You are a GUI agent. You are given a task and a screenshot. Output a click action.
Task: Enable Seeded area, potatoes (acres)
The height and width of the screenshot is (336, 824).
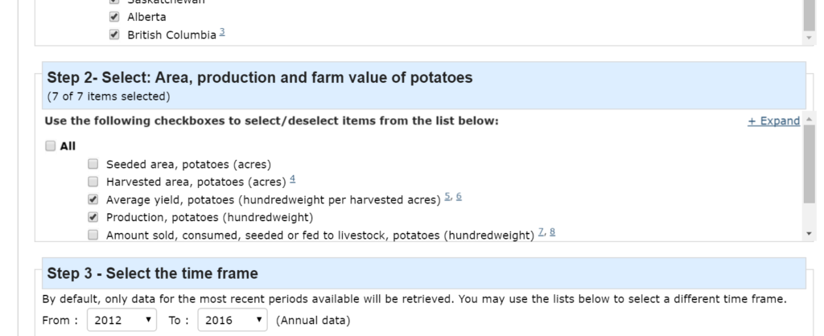[x=93, y=166]
